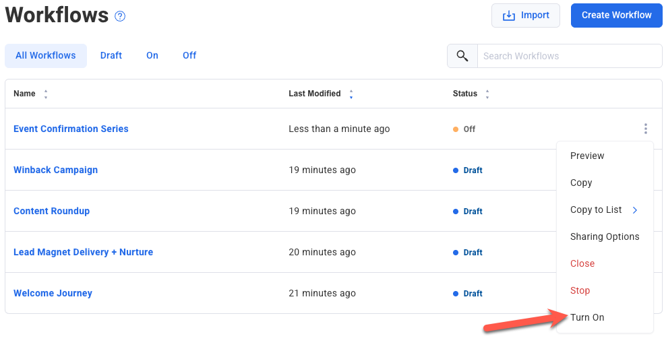Click the Import button
Image resolution: width=664 pixels, height=355 pixels.
[x=526, y=15]
